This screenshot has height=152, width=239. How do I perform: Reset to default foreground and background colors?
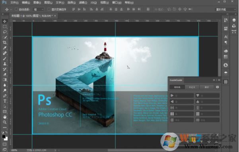click(3, 132)
